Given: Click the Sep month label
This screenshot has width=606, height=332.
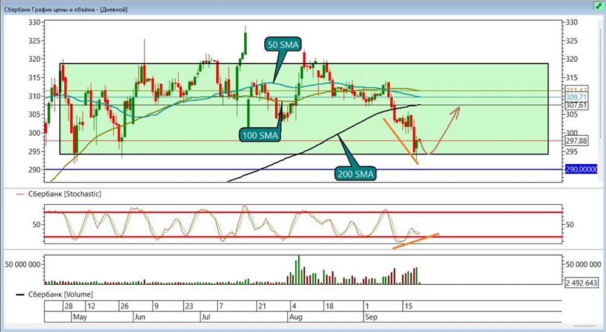Looking at the screenshot, I should (371, 317).
